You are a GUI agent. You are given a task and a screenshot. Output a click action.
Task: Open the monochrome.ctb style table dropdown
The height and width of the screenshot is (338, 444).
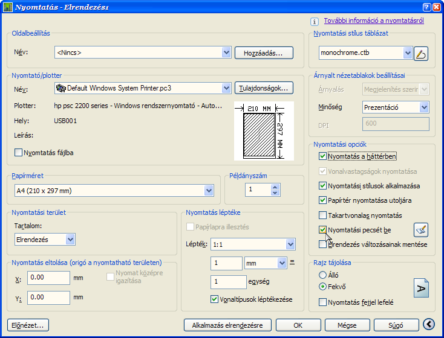[408, 53]
